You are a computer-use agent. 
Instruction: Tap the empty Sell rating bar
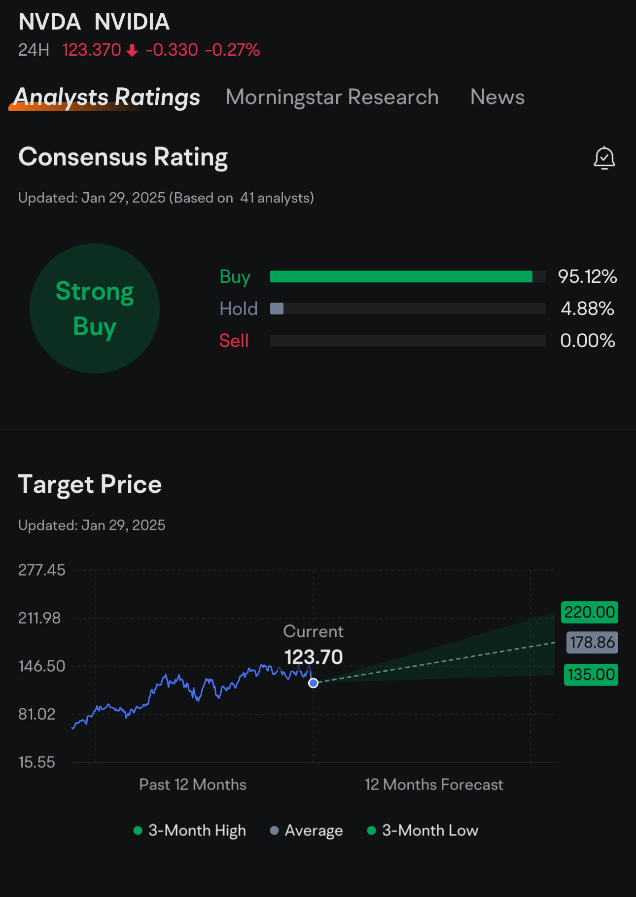(408, 341)
